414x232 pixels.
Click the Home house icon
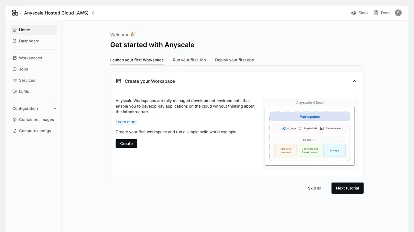[15, 30]
